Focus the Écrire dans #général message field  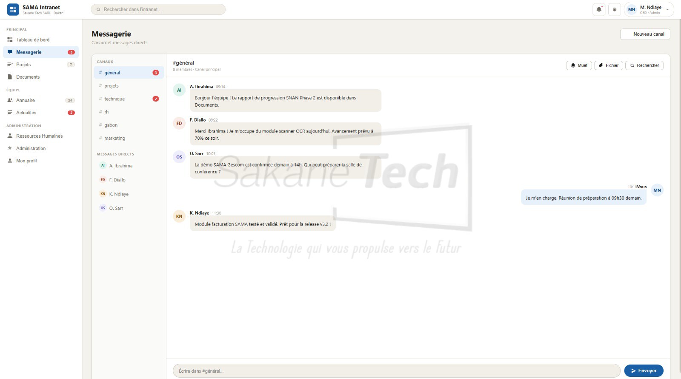pyautogui.click(x=396, y=371)
